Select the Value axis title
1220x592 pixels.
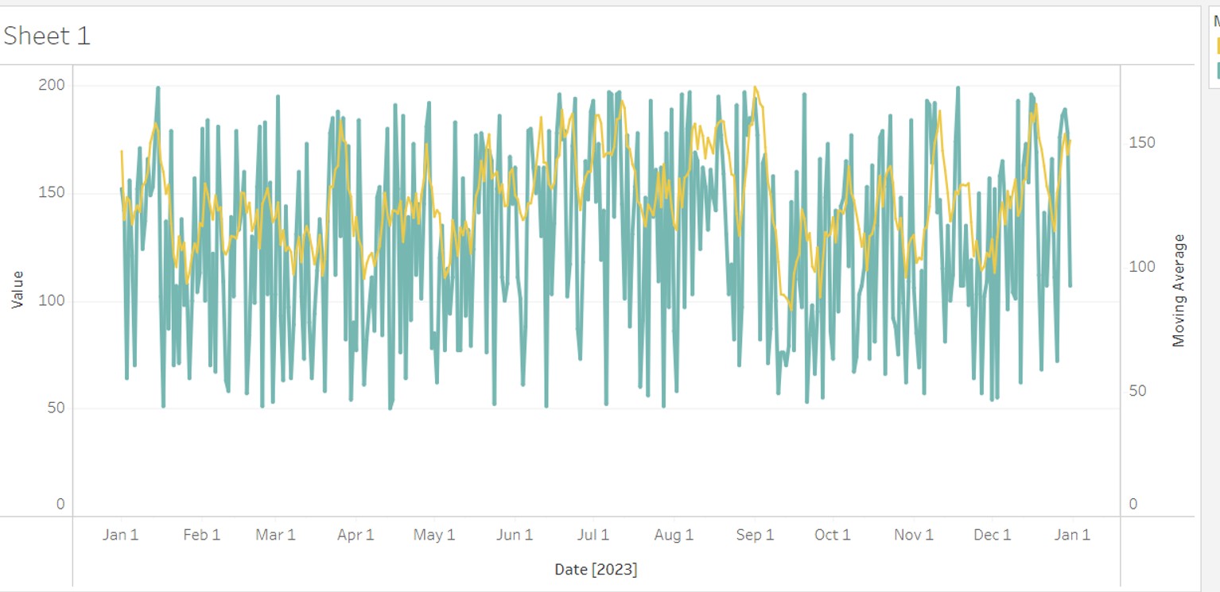(x=17, y=289)
